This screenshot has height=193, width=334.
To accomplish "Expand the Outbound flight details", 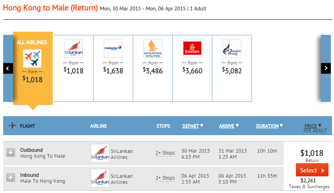I will tap(11, 153).
